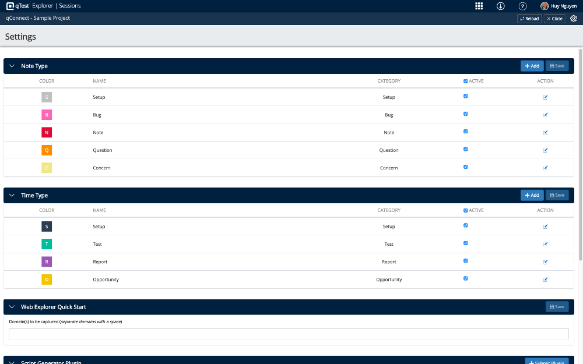583x364 pixels.
Task: Click the domains to be captured input field
Action: coord(289,334)
